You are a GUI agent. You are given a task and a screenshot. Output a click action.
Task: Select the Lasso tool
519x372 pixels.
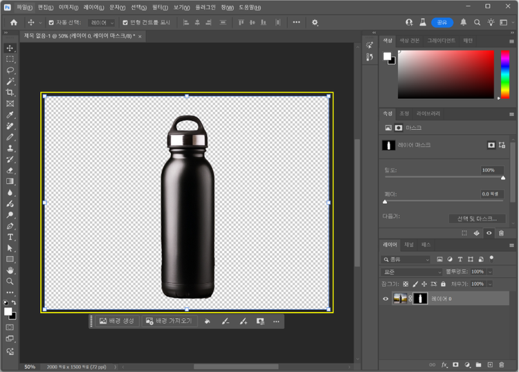(x=10, y=70)
